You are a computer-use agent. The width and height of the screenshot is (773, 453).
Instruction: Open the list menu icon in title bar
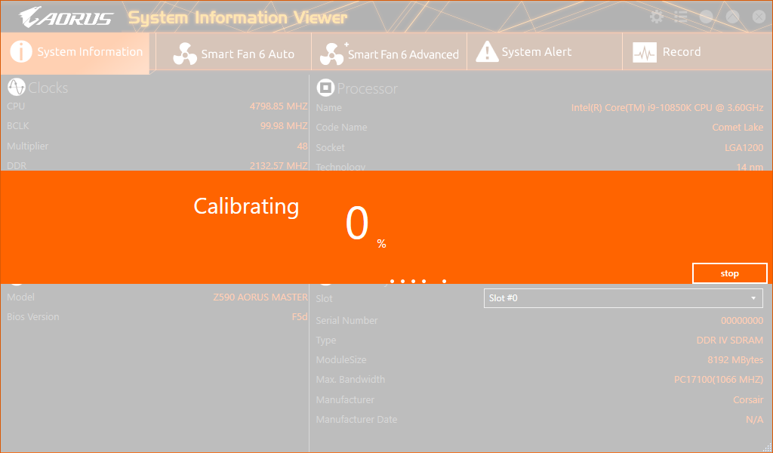pyautogui.click(x=681, y=17)
